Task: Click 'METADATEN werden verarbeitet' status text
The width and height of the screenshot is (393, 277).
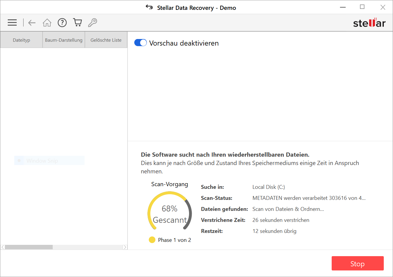Action: pyautogui.click(x=309, y=198)
